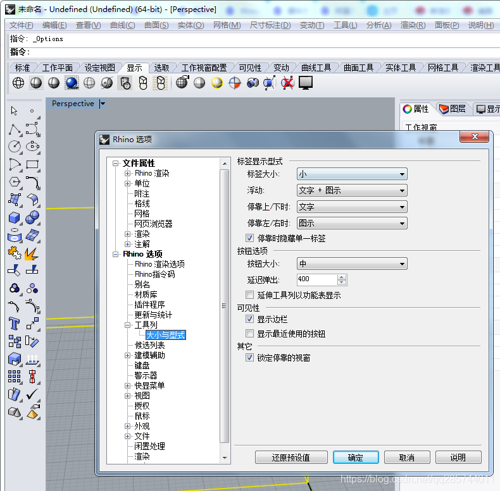Click the monitor screen icon in display toolbar
Screen dimensions: 500x491
306,83
